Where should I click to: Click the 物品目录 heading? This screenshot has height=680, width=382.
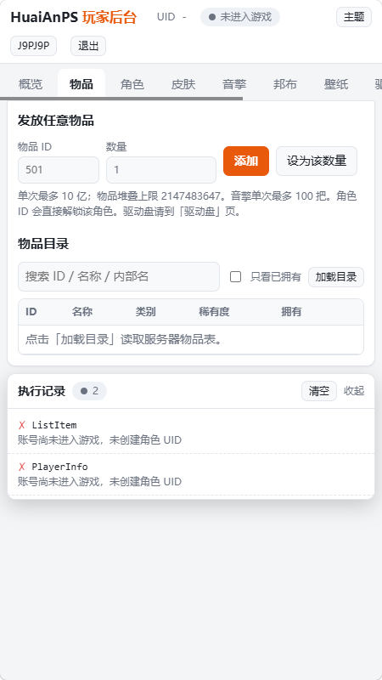43,244
